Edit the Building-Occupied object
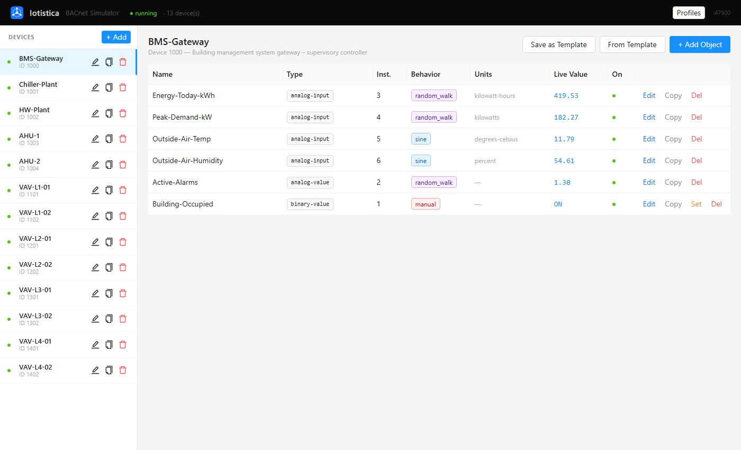The width and height of the screenshot is (741, 450). click(x=649, y=204)
